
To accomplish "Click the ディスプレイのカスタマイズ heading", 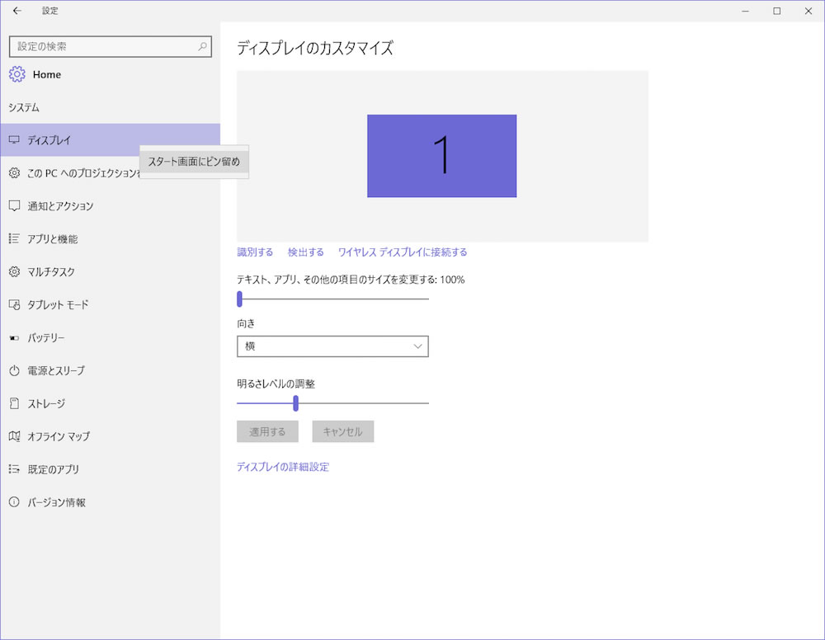I will tap(315, 48).
